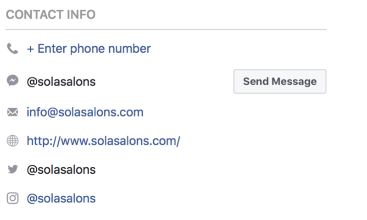Click the Messenger @solasalons username text
This screenshot has height=220, width=367.
(x=61, y=82)
